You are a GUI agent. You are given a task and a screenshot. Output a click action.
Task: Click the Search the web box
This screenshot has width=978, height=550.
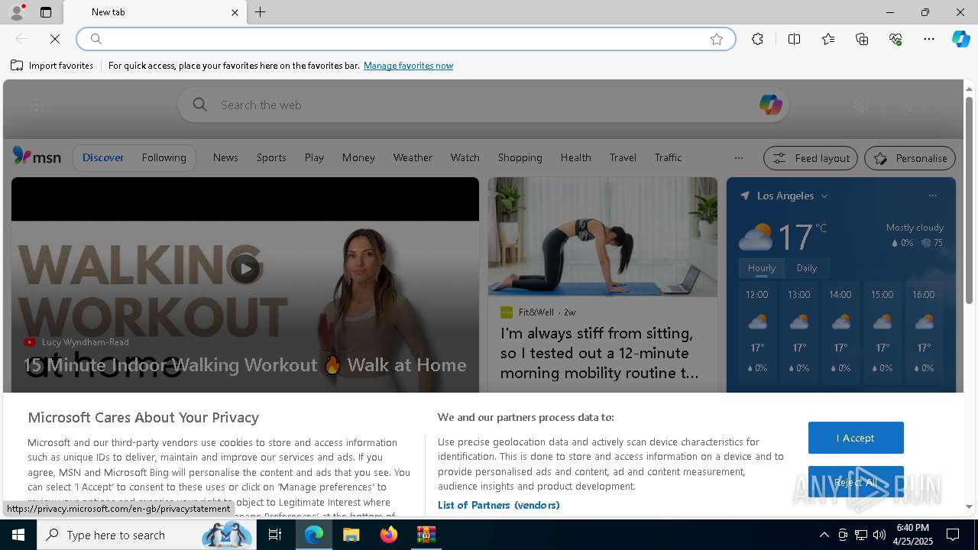pos(483,105)
